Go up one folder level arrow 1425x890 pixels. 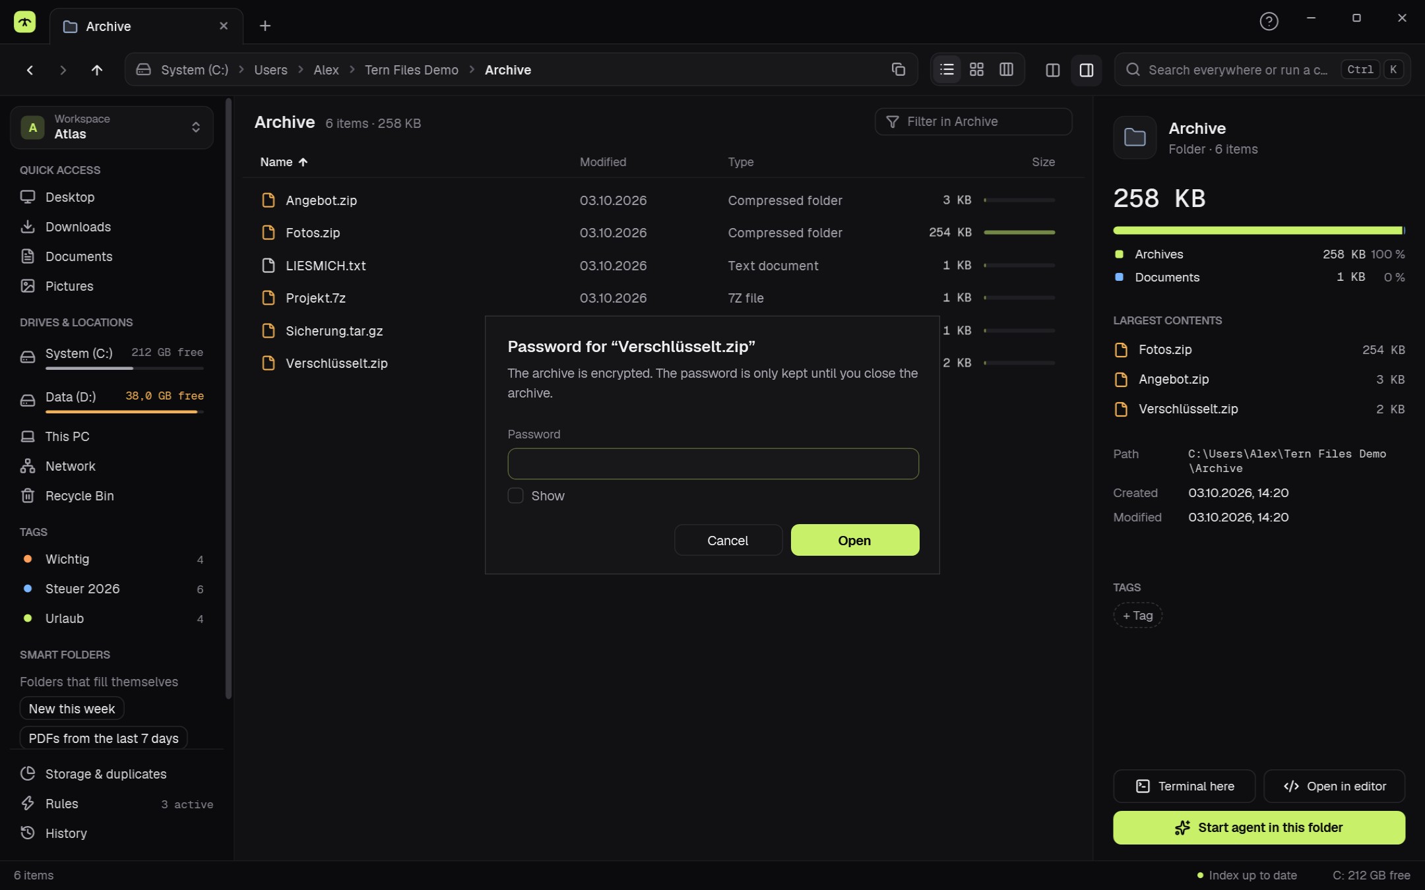coord(97,70)
